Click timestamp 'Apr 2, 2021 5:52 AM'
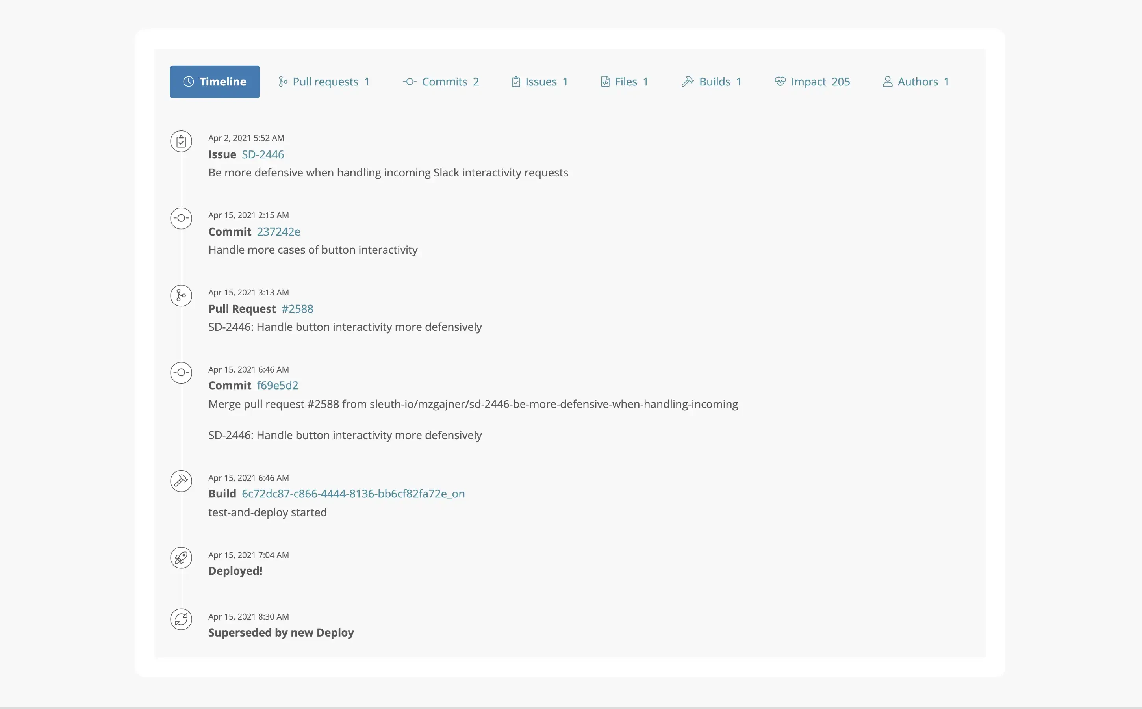This screenshot has width=1142, height=709. click(246, 138)
